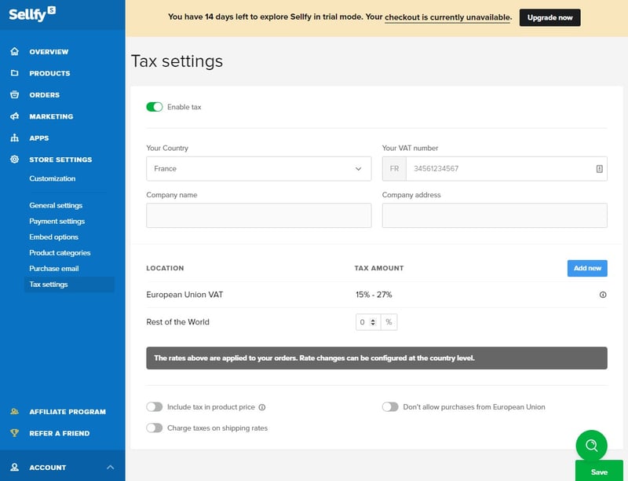The width and height of the screenshot is (628, 481).
Task: Click the Store Settings gear icon
Action: pos(14,160)
